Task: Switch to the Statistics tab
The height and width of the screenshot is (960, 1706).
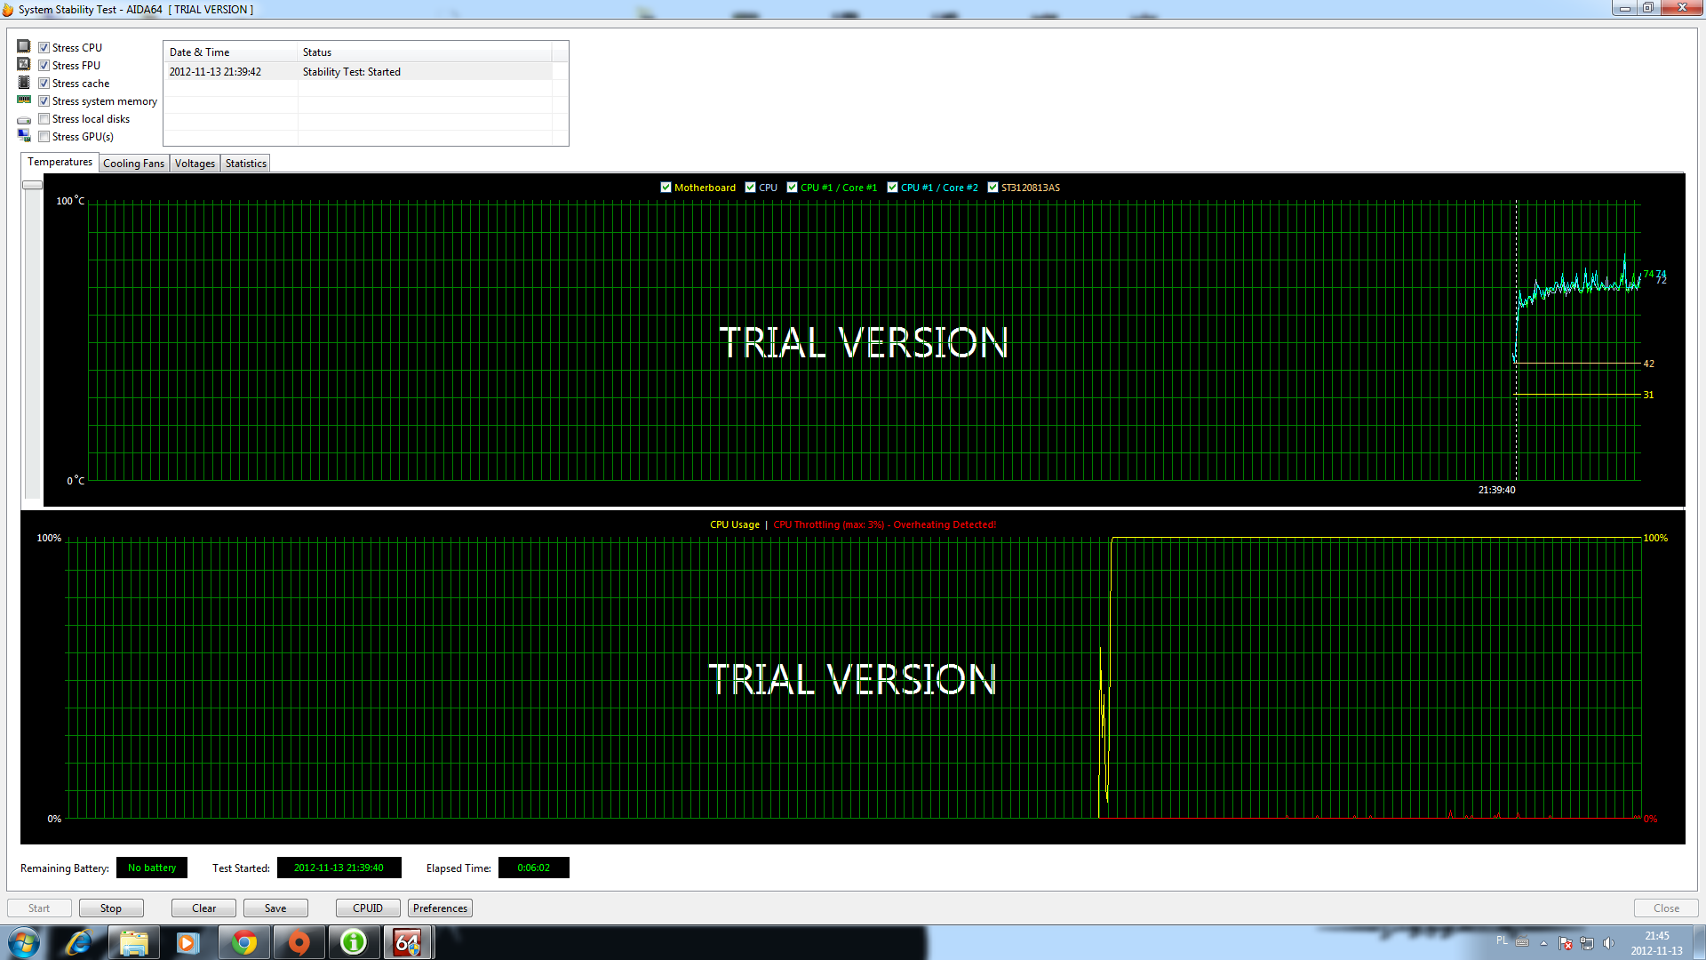Action: click(245, 164)
